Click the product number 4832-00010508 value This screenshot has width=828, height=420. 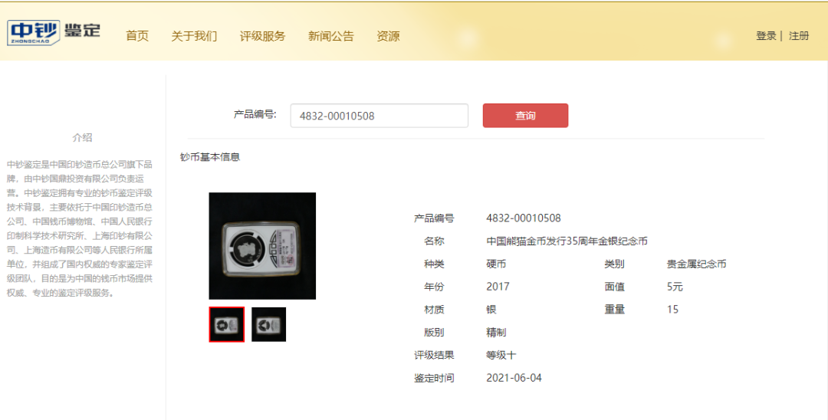coord(524,218)
